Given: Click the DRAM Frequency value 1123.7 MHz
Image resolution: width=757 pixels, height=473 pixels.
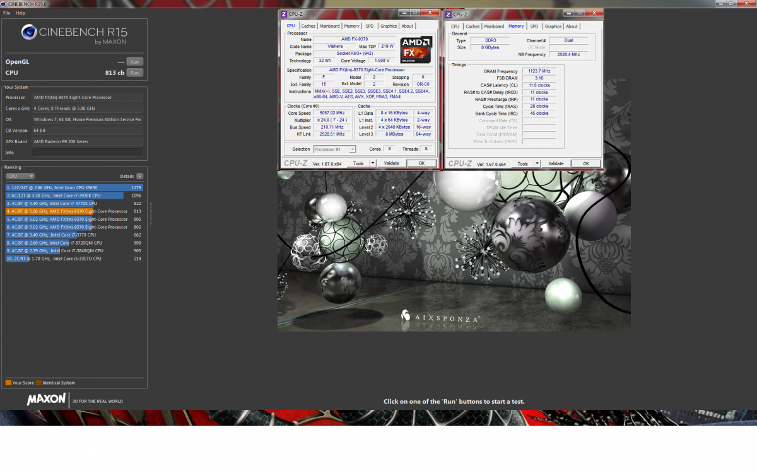Looking at the screenshot, I should (x=539, y=71).
